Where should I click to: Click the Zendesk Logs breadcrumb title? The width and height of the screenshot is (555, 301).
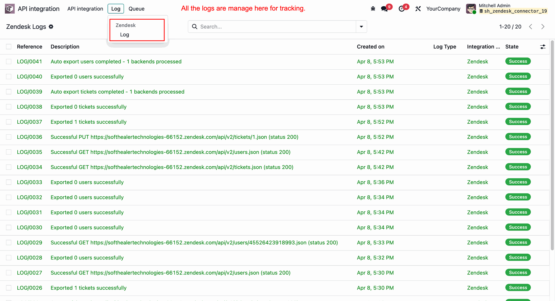click(26, 27)
